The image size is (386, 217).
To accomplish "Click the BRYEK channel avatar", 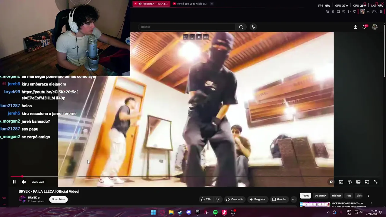I will pos(22,199).
